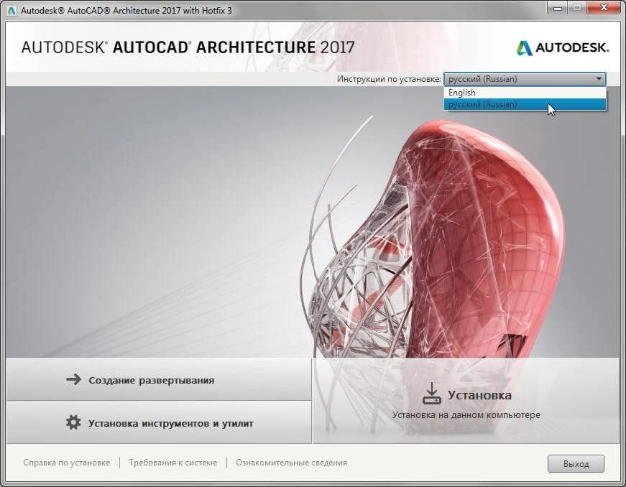Click the Создание развертывания button
Screen dimensions: 626x487
click(x=159, y=380)
